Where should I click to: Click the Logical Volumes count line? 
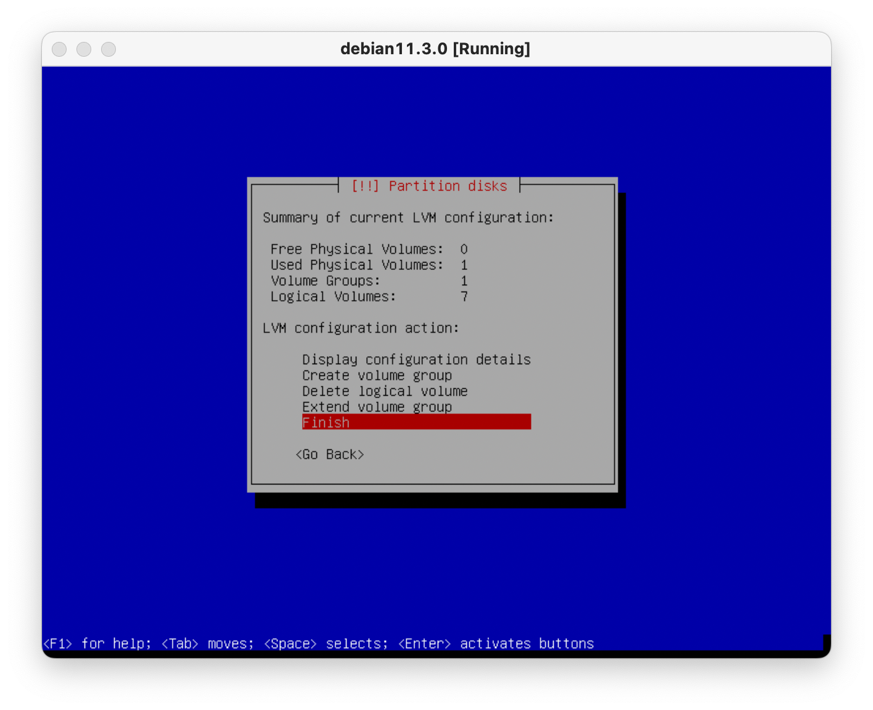click(x=369, y=296)
